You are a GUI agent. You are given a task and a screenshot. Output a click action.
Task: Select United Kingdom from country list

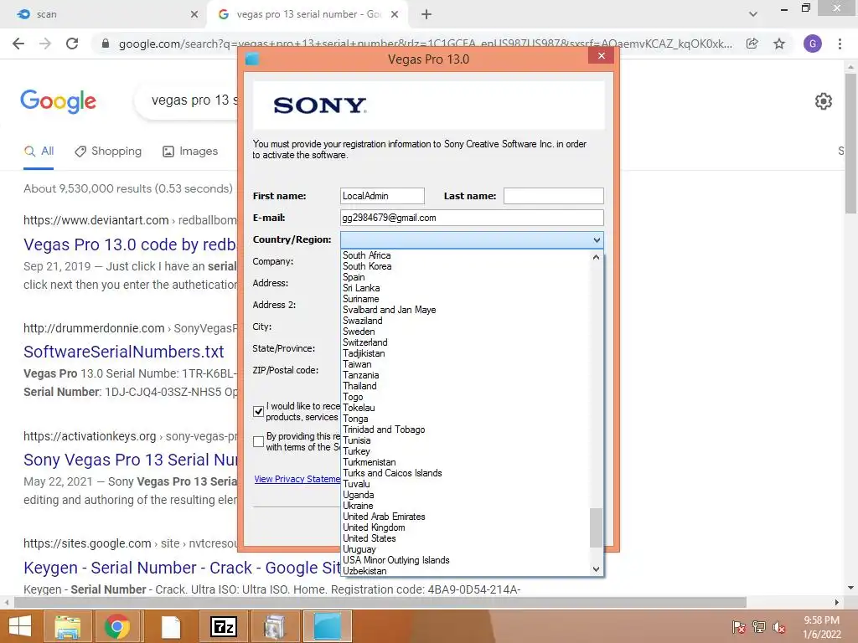(x=374, y=527)
